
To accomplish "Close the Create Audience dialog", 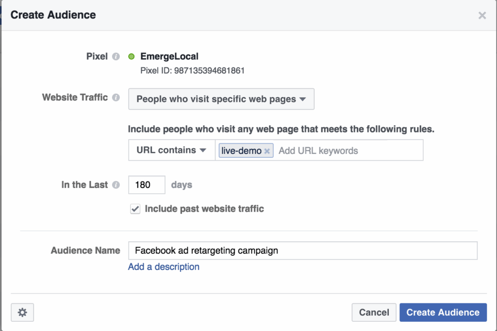I will click(482, 16).
